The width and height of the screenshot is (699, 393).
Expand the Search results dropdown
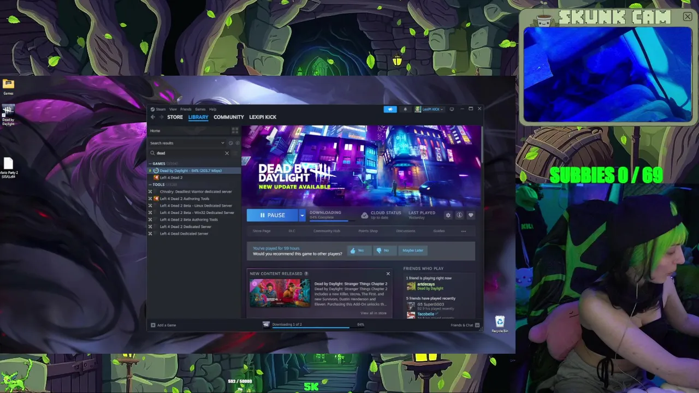click(x=222, y=143)
